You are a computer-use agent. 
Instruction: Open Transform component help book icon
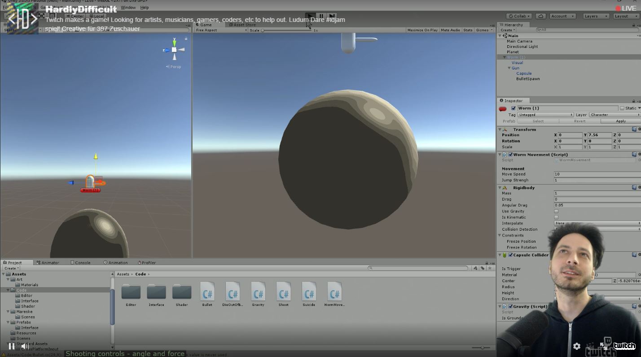634,129
